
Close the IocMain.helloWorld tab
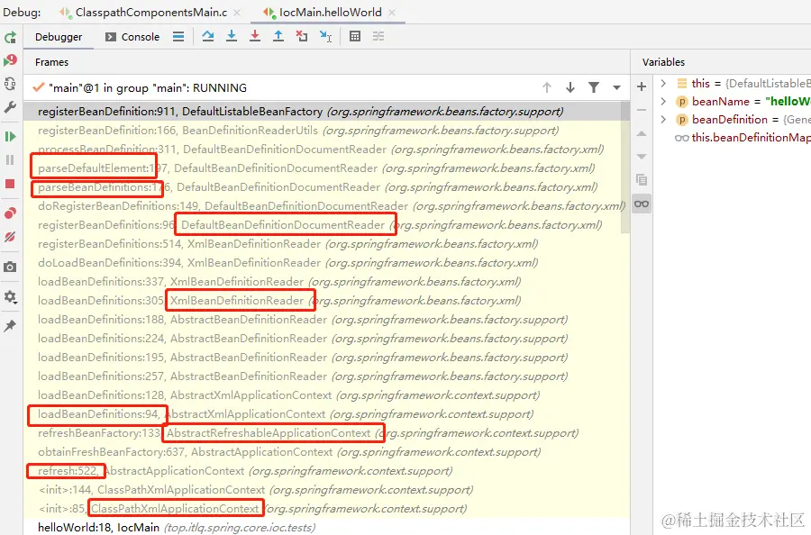pos(392,13)
